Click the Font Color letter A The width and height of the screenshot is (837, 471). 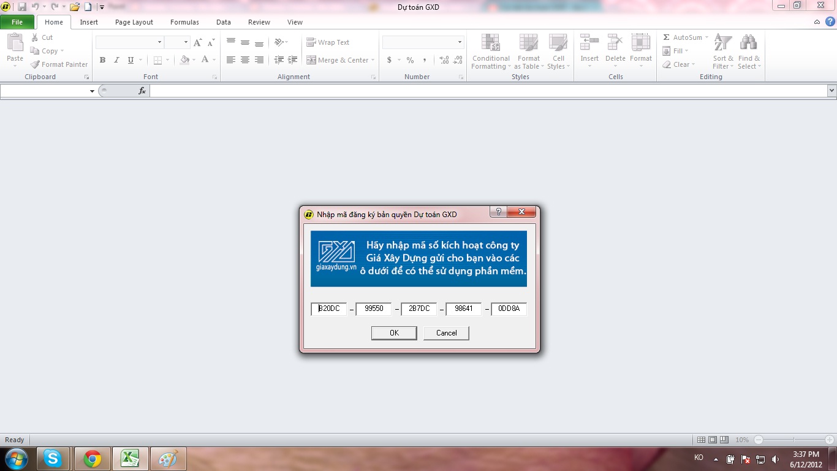[x=205, y=60]
